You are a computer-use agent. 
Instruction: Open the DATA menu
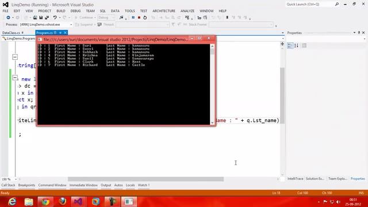point(115,11)
